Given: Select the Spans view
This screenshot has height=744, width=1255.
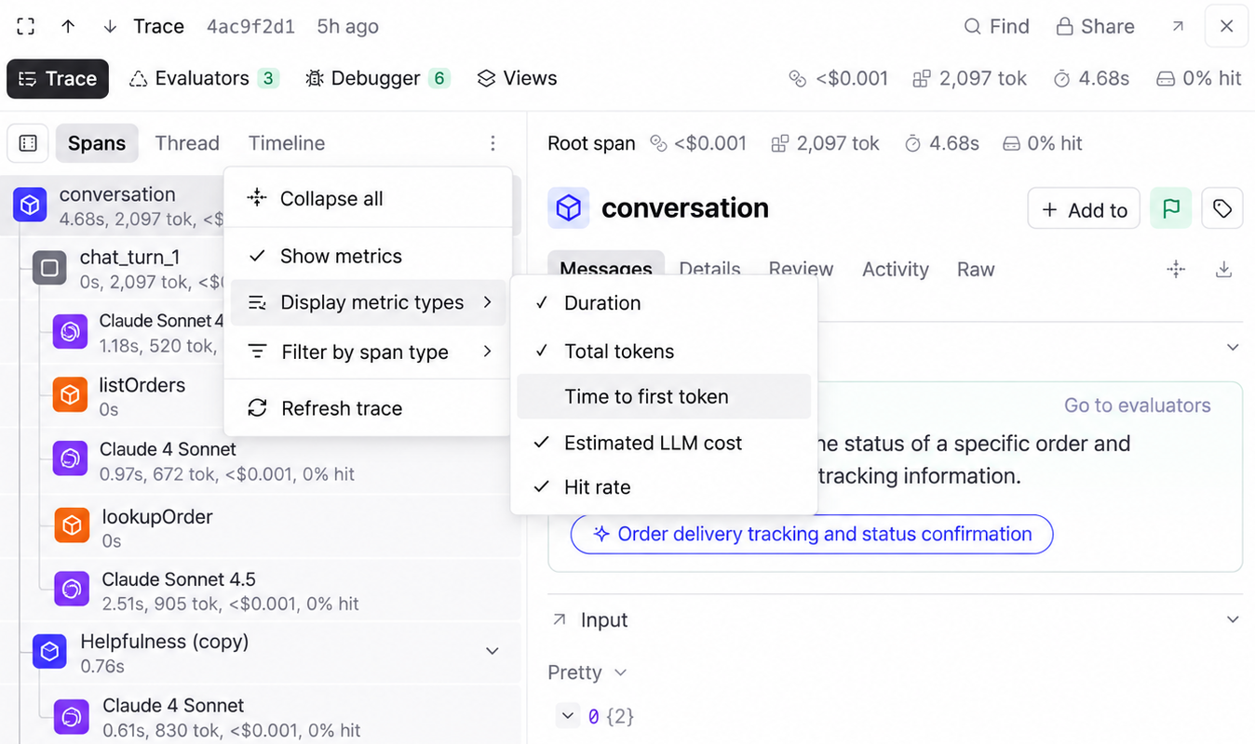Looking at the screenshot, I should pyautogui.click(x=97, y=143).
